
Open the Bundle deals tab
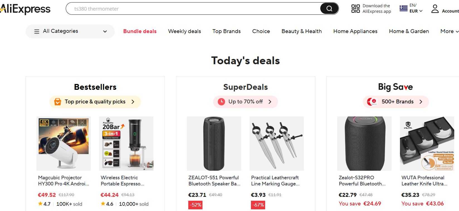[140, 31]
